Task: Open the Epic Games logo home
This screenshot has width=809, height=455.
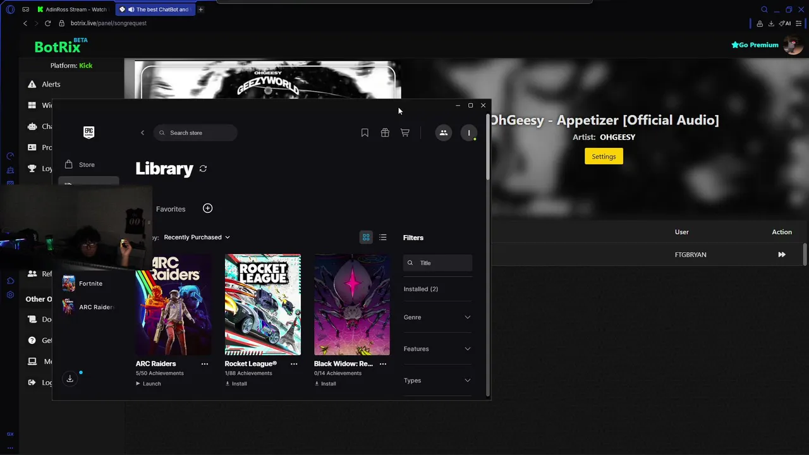Action: point(88,132)
